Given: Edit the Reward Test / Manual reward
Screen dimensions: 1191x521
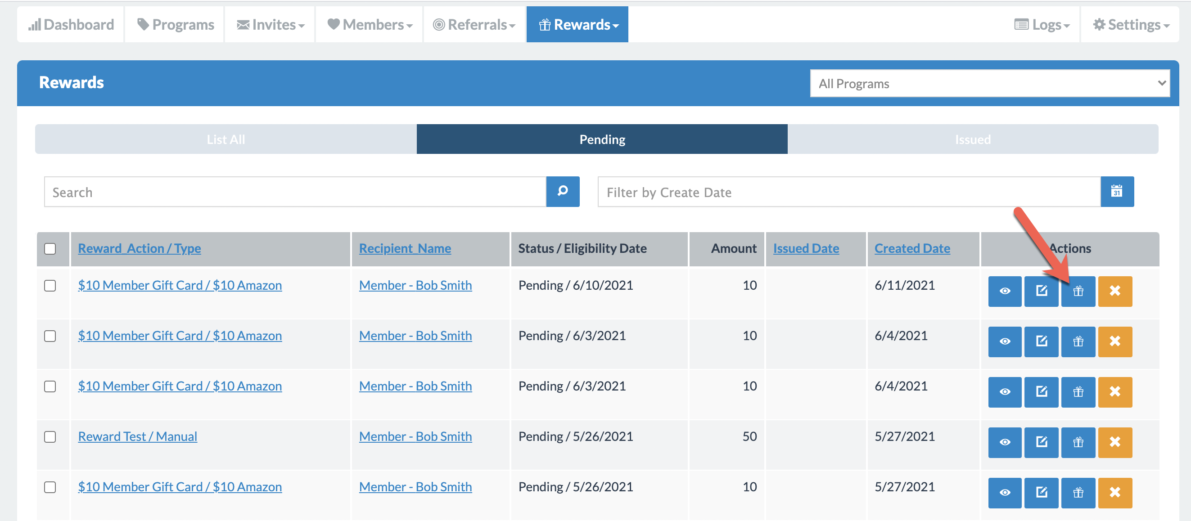Looking at the screenshot, I should click(1041, 442).
